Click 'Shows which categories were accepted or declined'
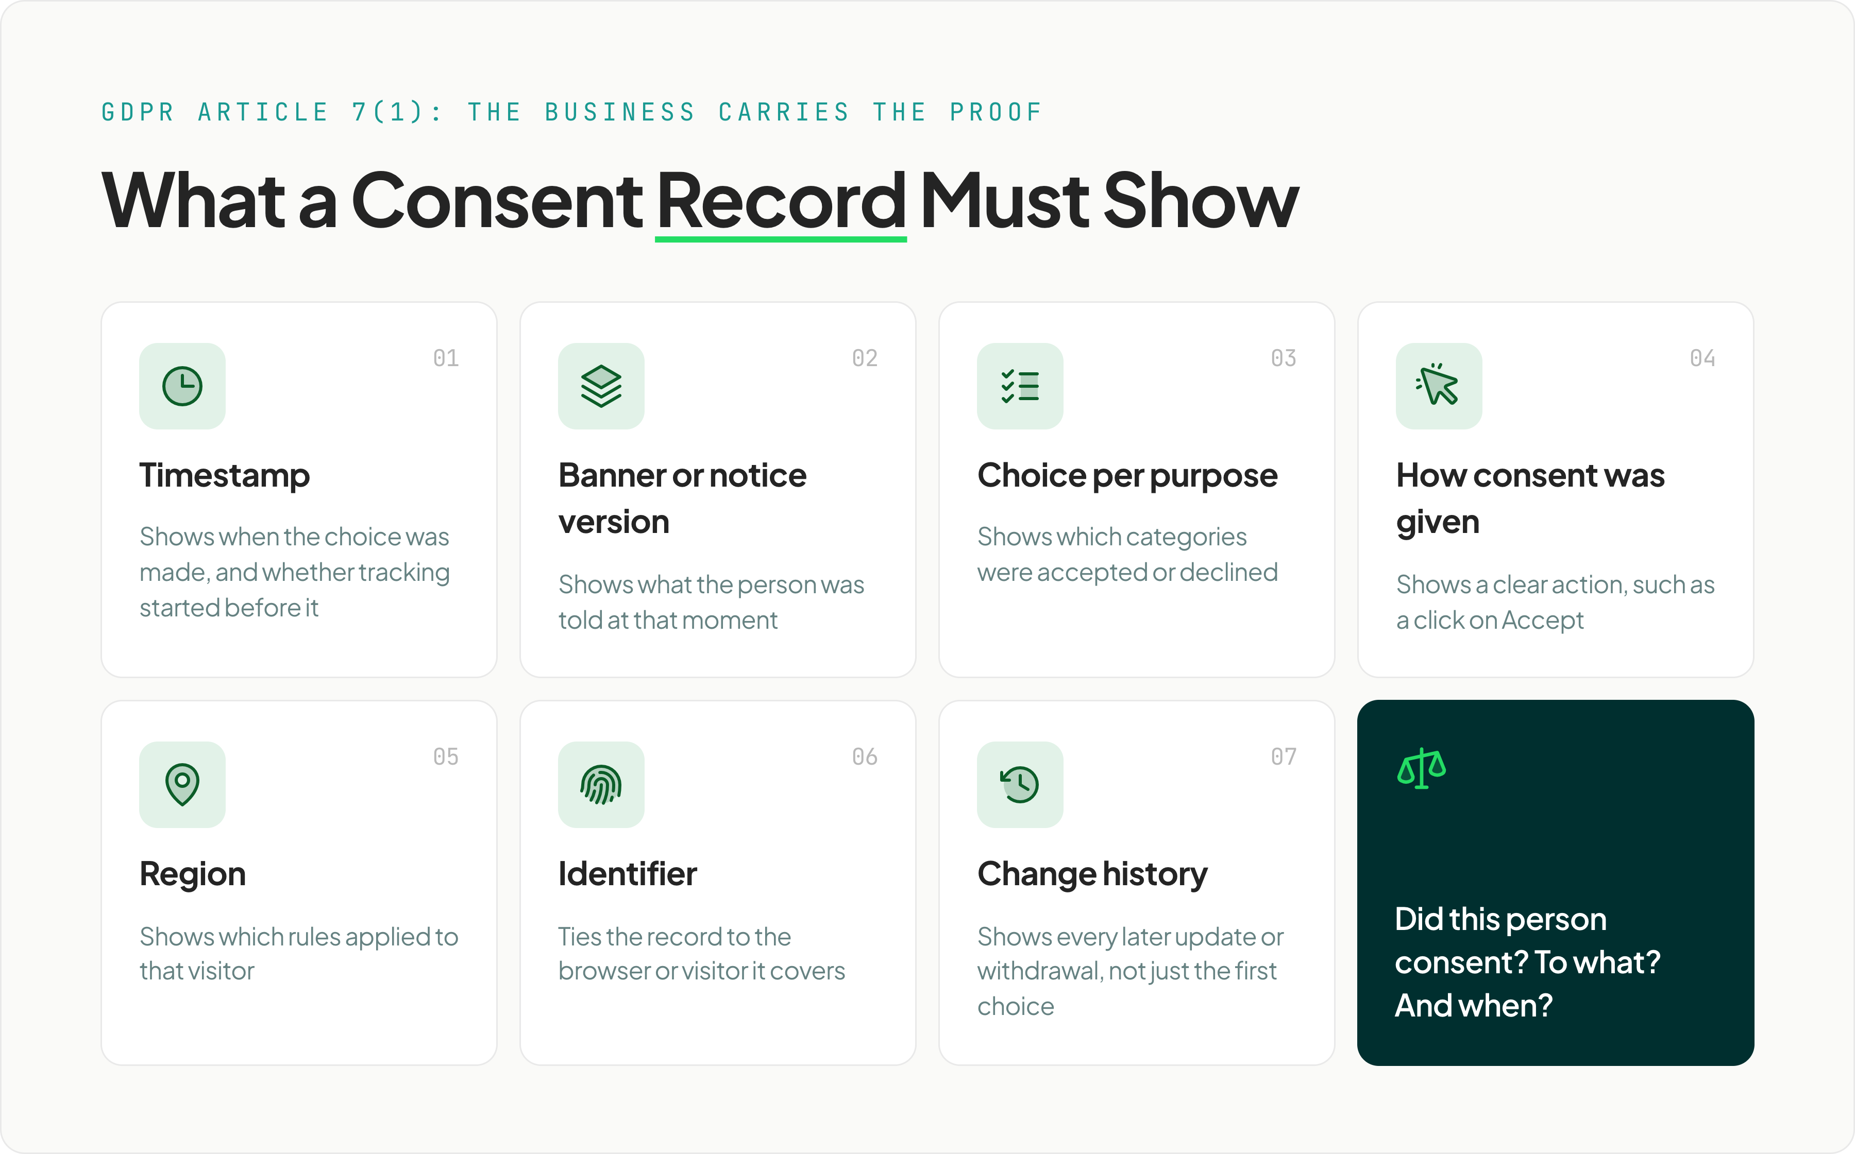The image size is (1855, 1154). coord(1127,555)
